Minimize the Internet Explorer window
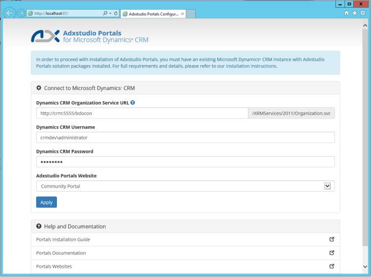The width and height of the screenshot is (371, 277). point(340,4)
